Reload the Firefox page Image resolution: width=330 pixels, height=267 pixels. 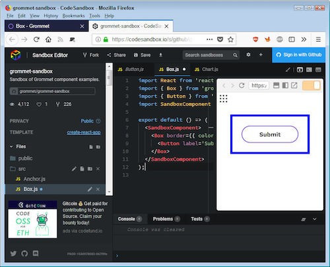click(36, 40)
